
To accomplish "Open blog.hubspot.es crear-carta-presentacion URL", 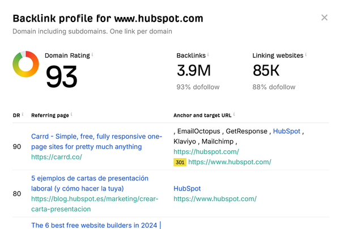I will (x=95, y=204).
